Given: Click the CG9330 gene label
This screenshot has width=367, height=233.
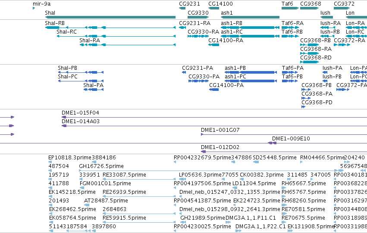Looking at the screenshot, I should pos(198,12).
